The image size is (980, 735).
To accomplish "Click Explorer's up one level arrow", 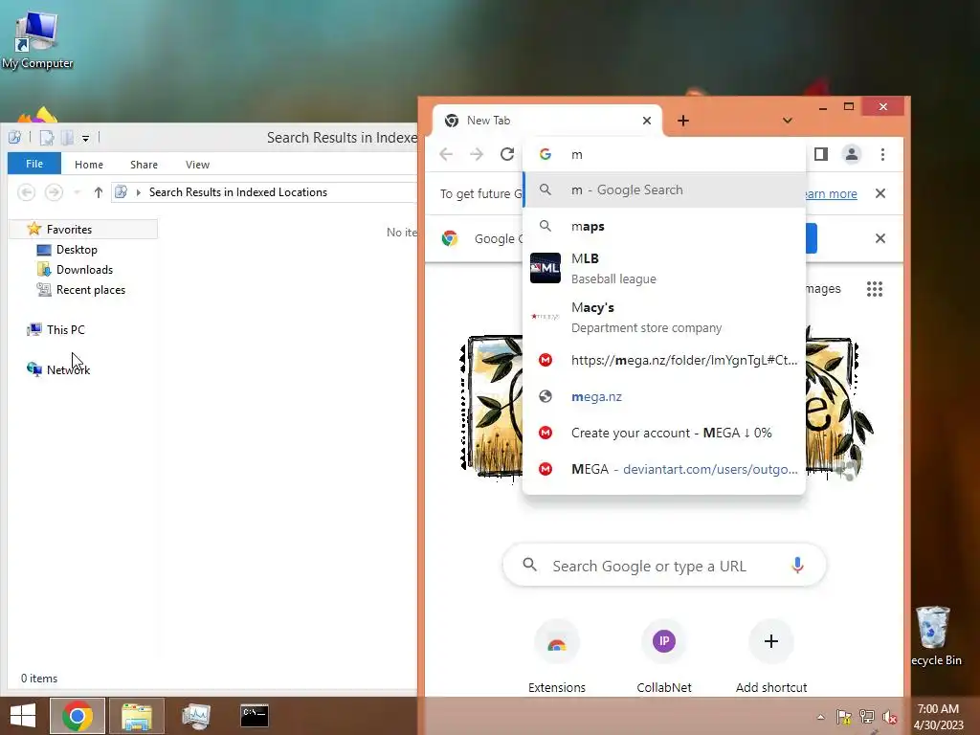I will coord(99,192).
